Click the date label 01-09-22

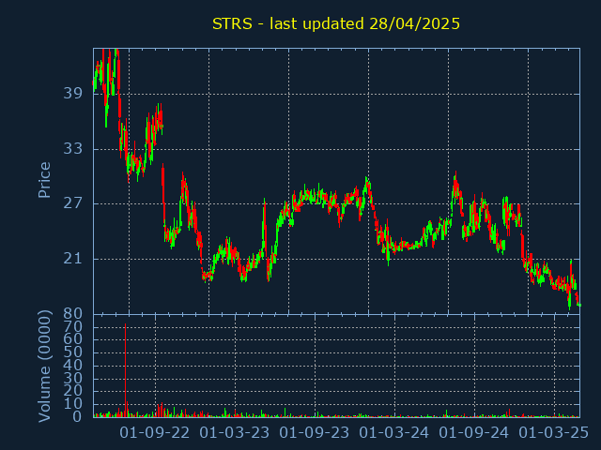(x=155, y=433)
